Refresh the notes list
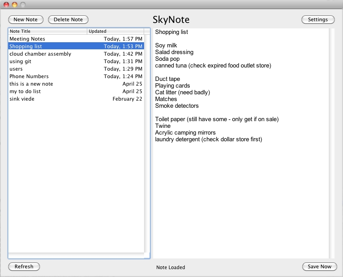Viewport: 343px width, 277px height. pos(24,266)
